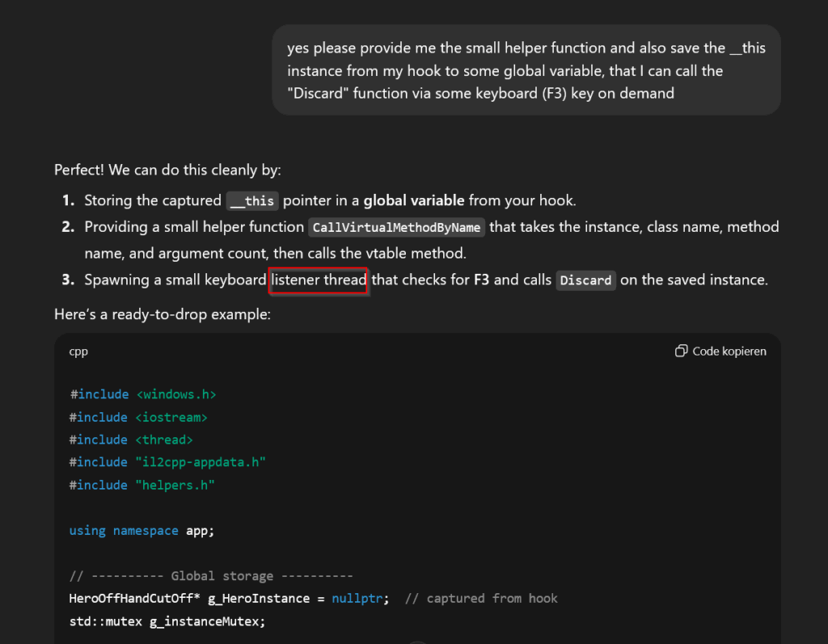Click the 'Discard' inline code chip
This screenshot has width=828, height=644.
click(585, 281)
